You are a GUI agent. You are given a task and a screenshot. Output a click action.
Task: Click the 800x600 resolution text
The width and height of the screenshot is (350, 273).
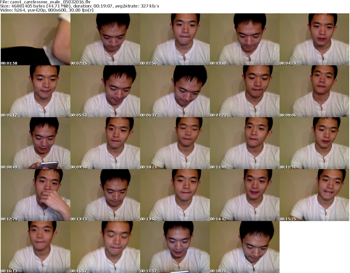click(57, 10)
